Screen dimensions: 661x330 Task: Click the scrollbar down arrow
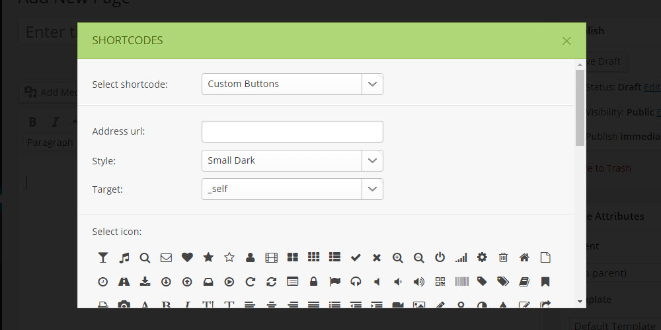coord(580,302)
